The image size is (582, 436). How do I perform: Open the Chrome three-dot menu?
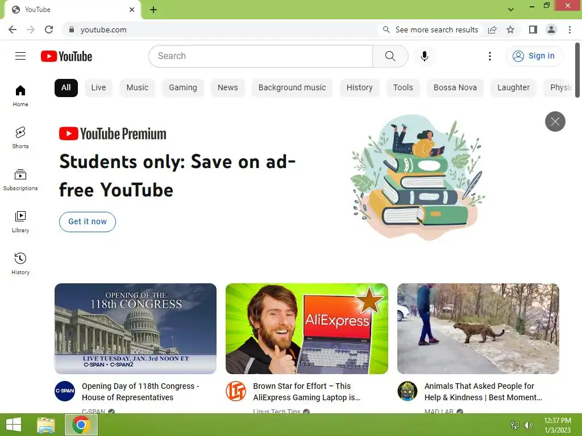pos(569,30)
